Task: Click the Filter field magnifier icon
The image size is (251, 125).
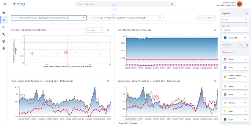Action: click(246, 19)
